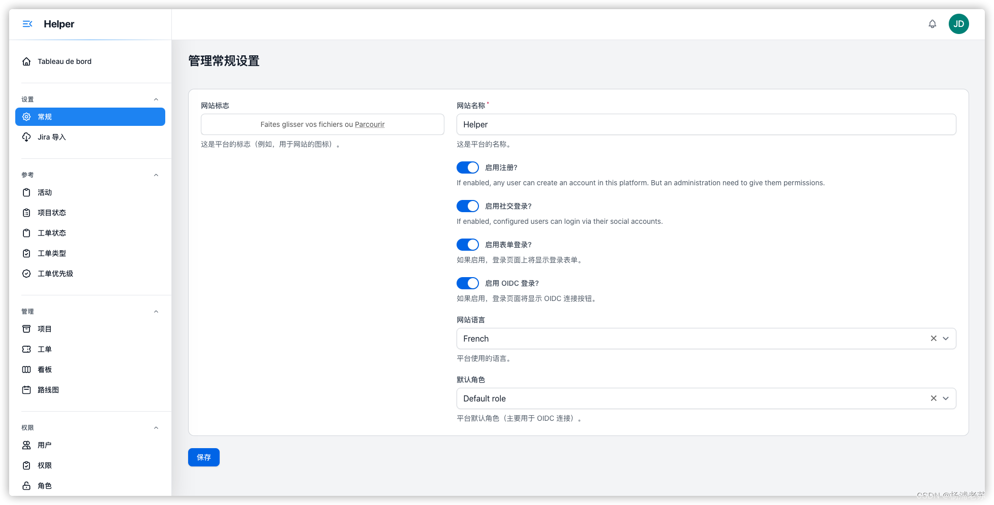Screen dimensions: 994x505
Task: Go to Tableau de bord
Action: tap(90, 61)
